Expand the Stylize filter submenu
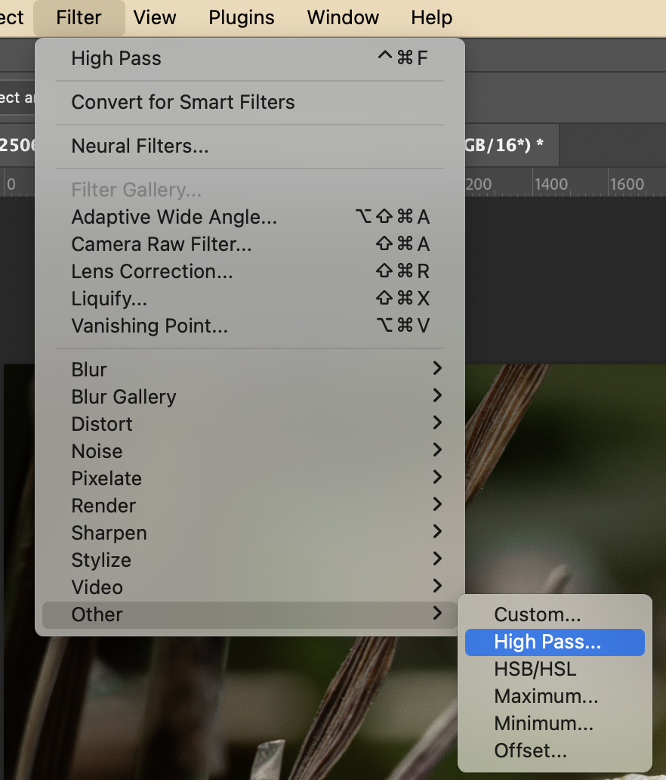Viewport: 666px width, 780px height. click(436, 559)
